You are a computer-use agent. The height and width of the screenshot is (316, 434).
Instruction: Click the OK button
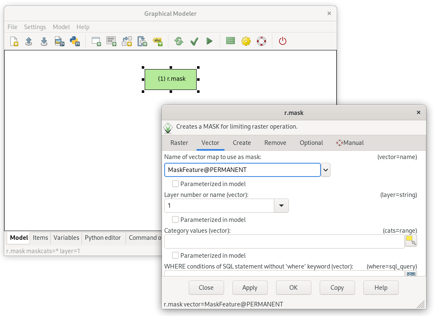293,288
